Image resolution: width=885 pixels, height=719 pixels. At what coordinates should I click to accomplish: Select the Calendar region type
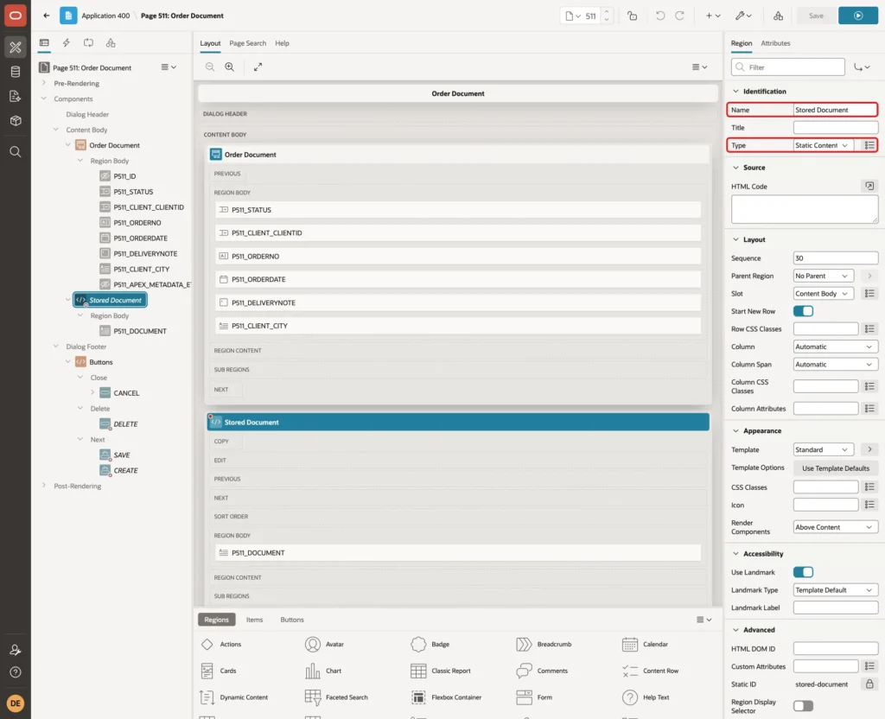(645, 644)
